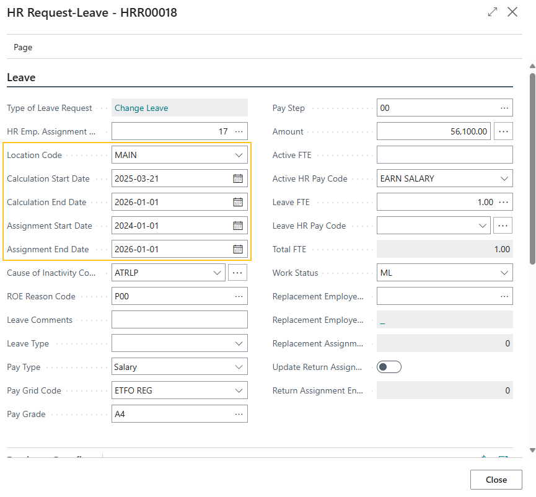Open the calendar picker for Calculation Start Date

coord(239,178)
